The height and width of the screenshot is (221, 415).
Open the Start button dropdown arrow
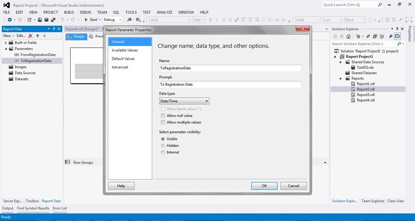[x=100, y=20]
